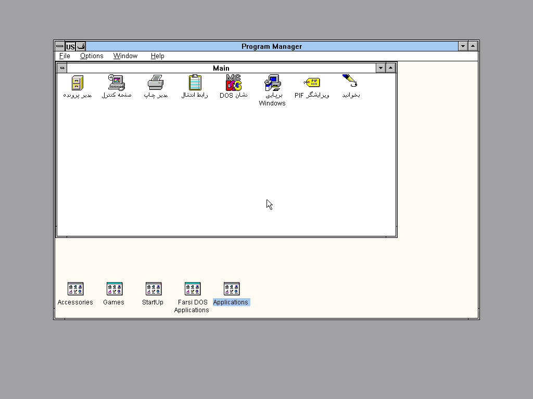Image resolution: width=533 pixels, height=399 pixels.
Task: Select the Accessories program group icon
Action: pos(75,289)
